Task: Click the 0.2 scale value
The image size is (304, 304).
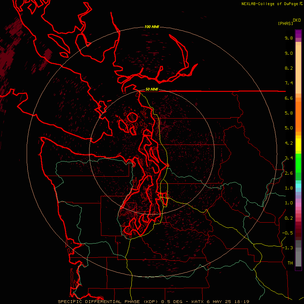Action: [289, 218]
